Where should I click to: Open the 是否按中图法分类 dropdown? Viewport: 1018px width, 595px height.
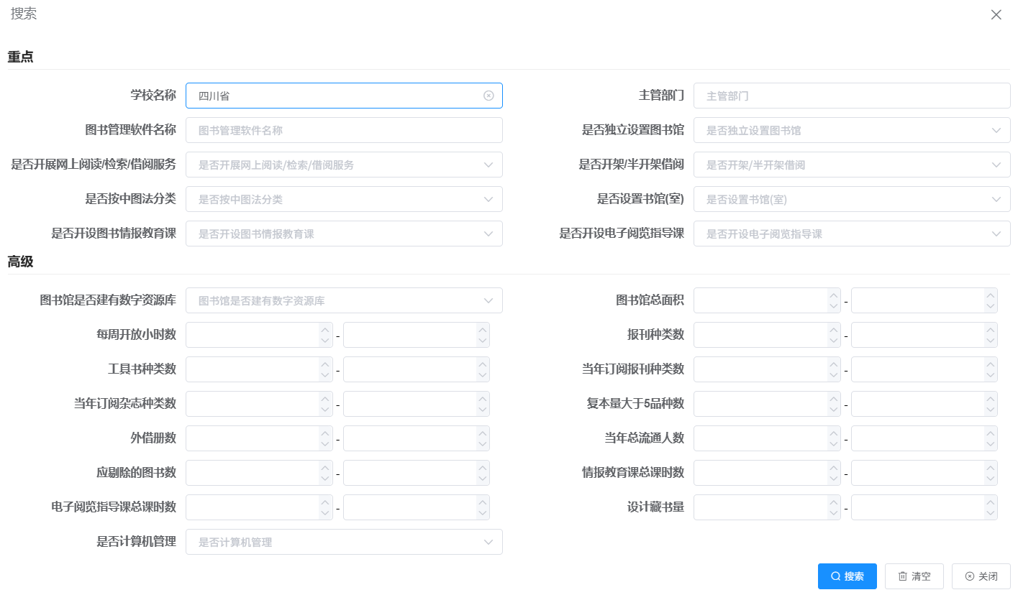coord(344,199)
